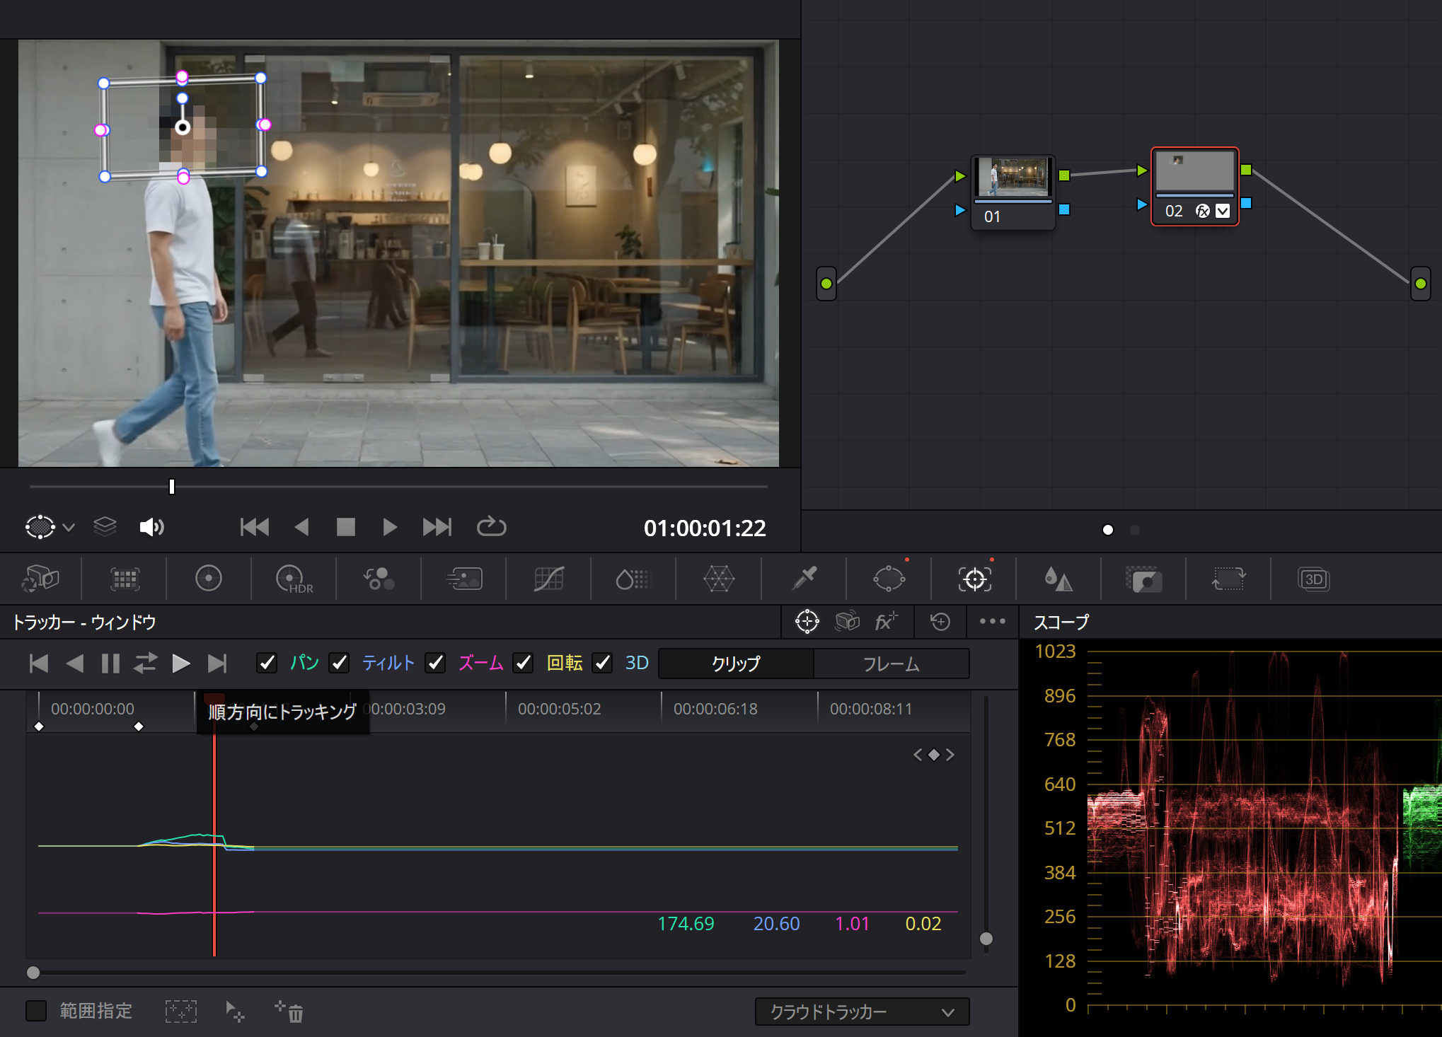Toggle the ティルト tracking checkbox
This screenshot has width=1442, height=1037.
coord(340,663)
